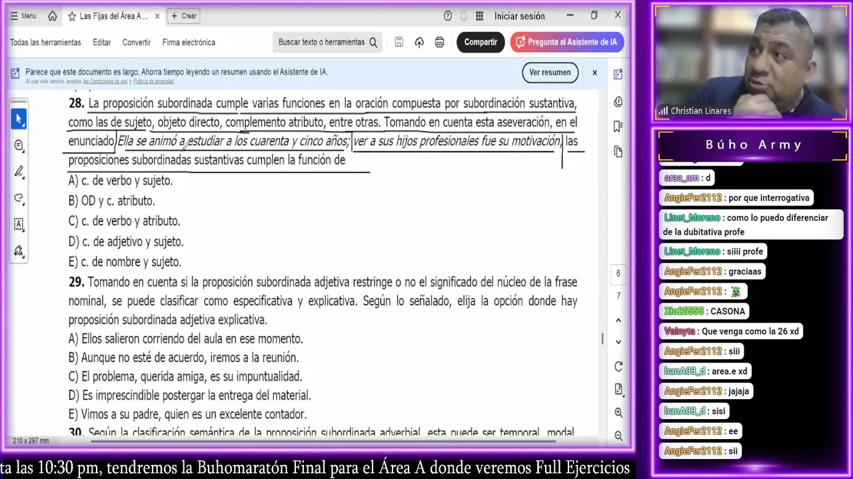Click option C) El problema, querida amiga
The height and width of the screenshot is (479, 853).
(x=185, y=377)
